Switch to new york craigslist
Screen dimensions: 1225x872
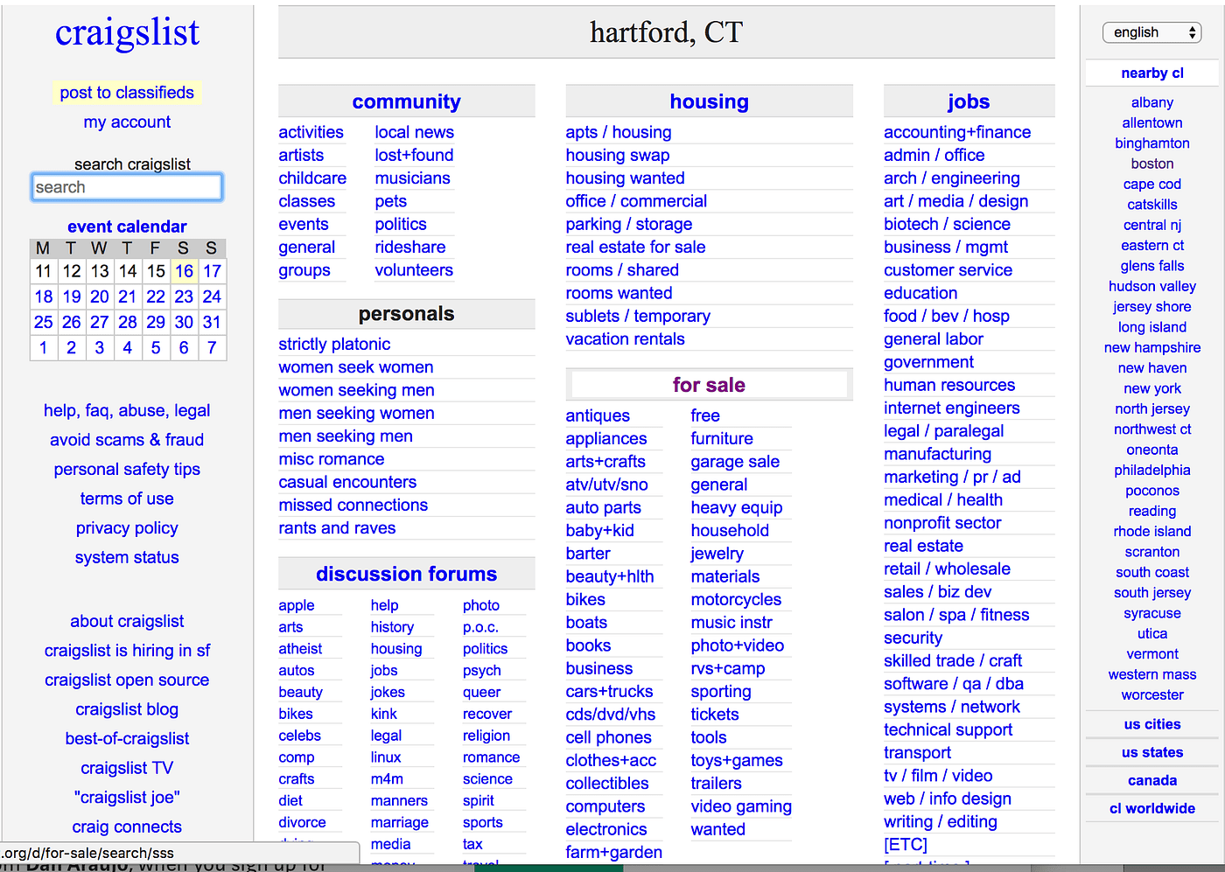pyautogui.click(x=1152, y=388)
